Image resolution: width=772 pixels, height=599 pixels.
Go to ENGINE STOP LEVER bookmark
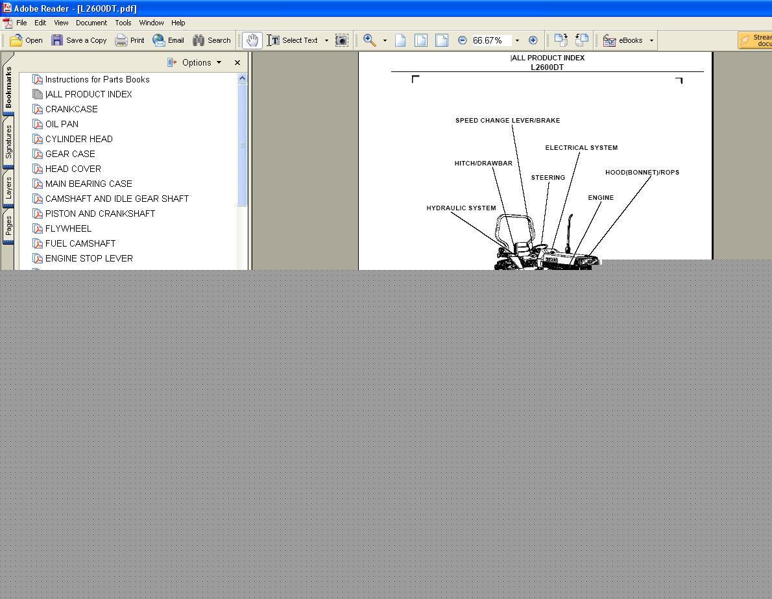click(x=89, y=258)
